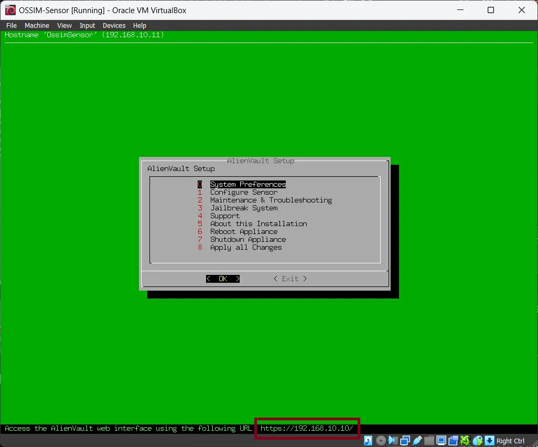Open the View menu
This screenshot has width=538, height=447.
point(64,25)
